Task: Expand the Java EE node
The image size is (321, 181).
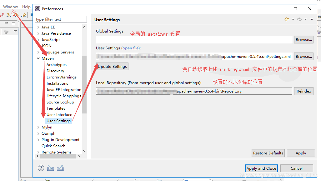Action: click(x=38, y=27)
